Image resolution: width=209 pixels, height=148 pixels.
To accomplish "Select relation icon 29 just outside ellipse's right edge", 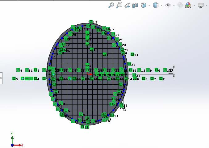I will click(x=129, y=64).
